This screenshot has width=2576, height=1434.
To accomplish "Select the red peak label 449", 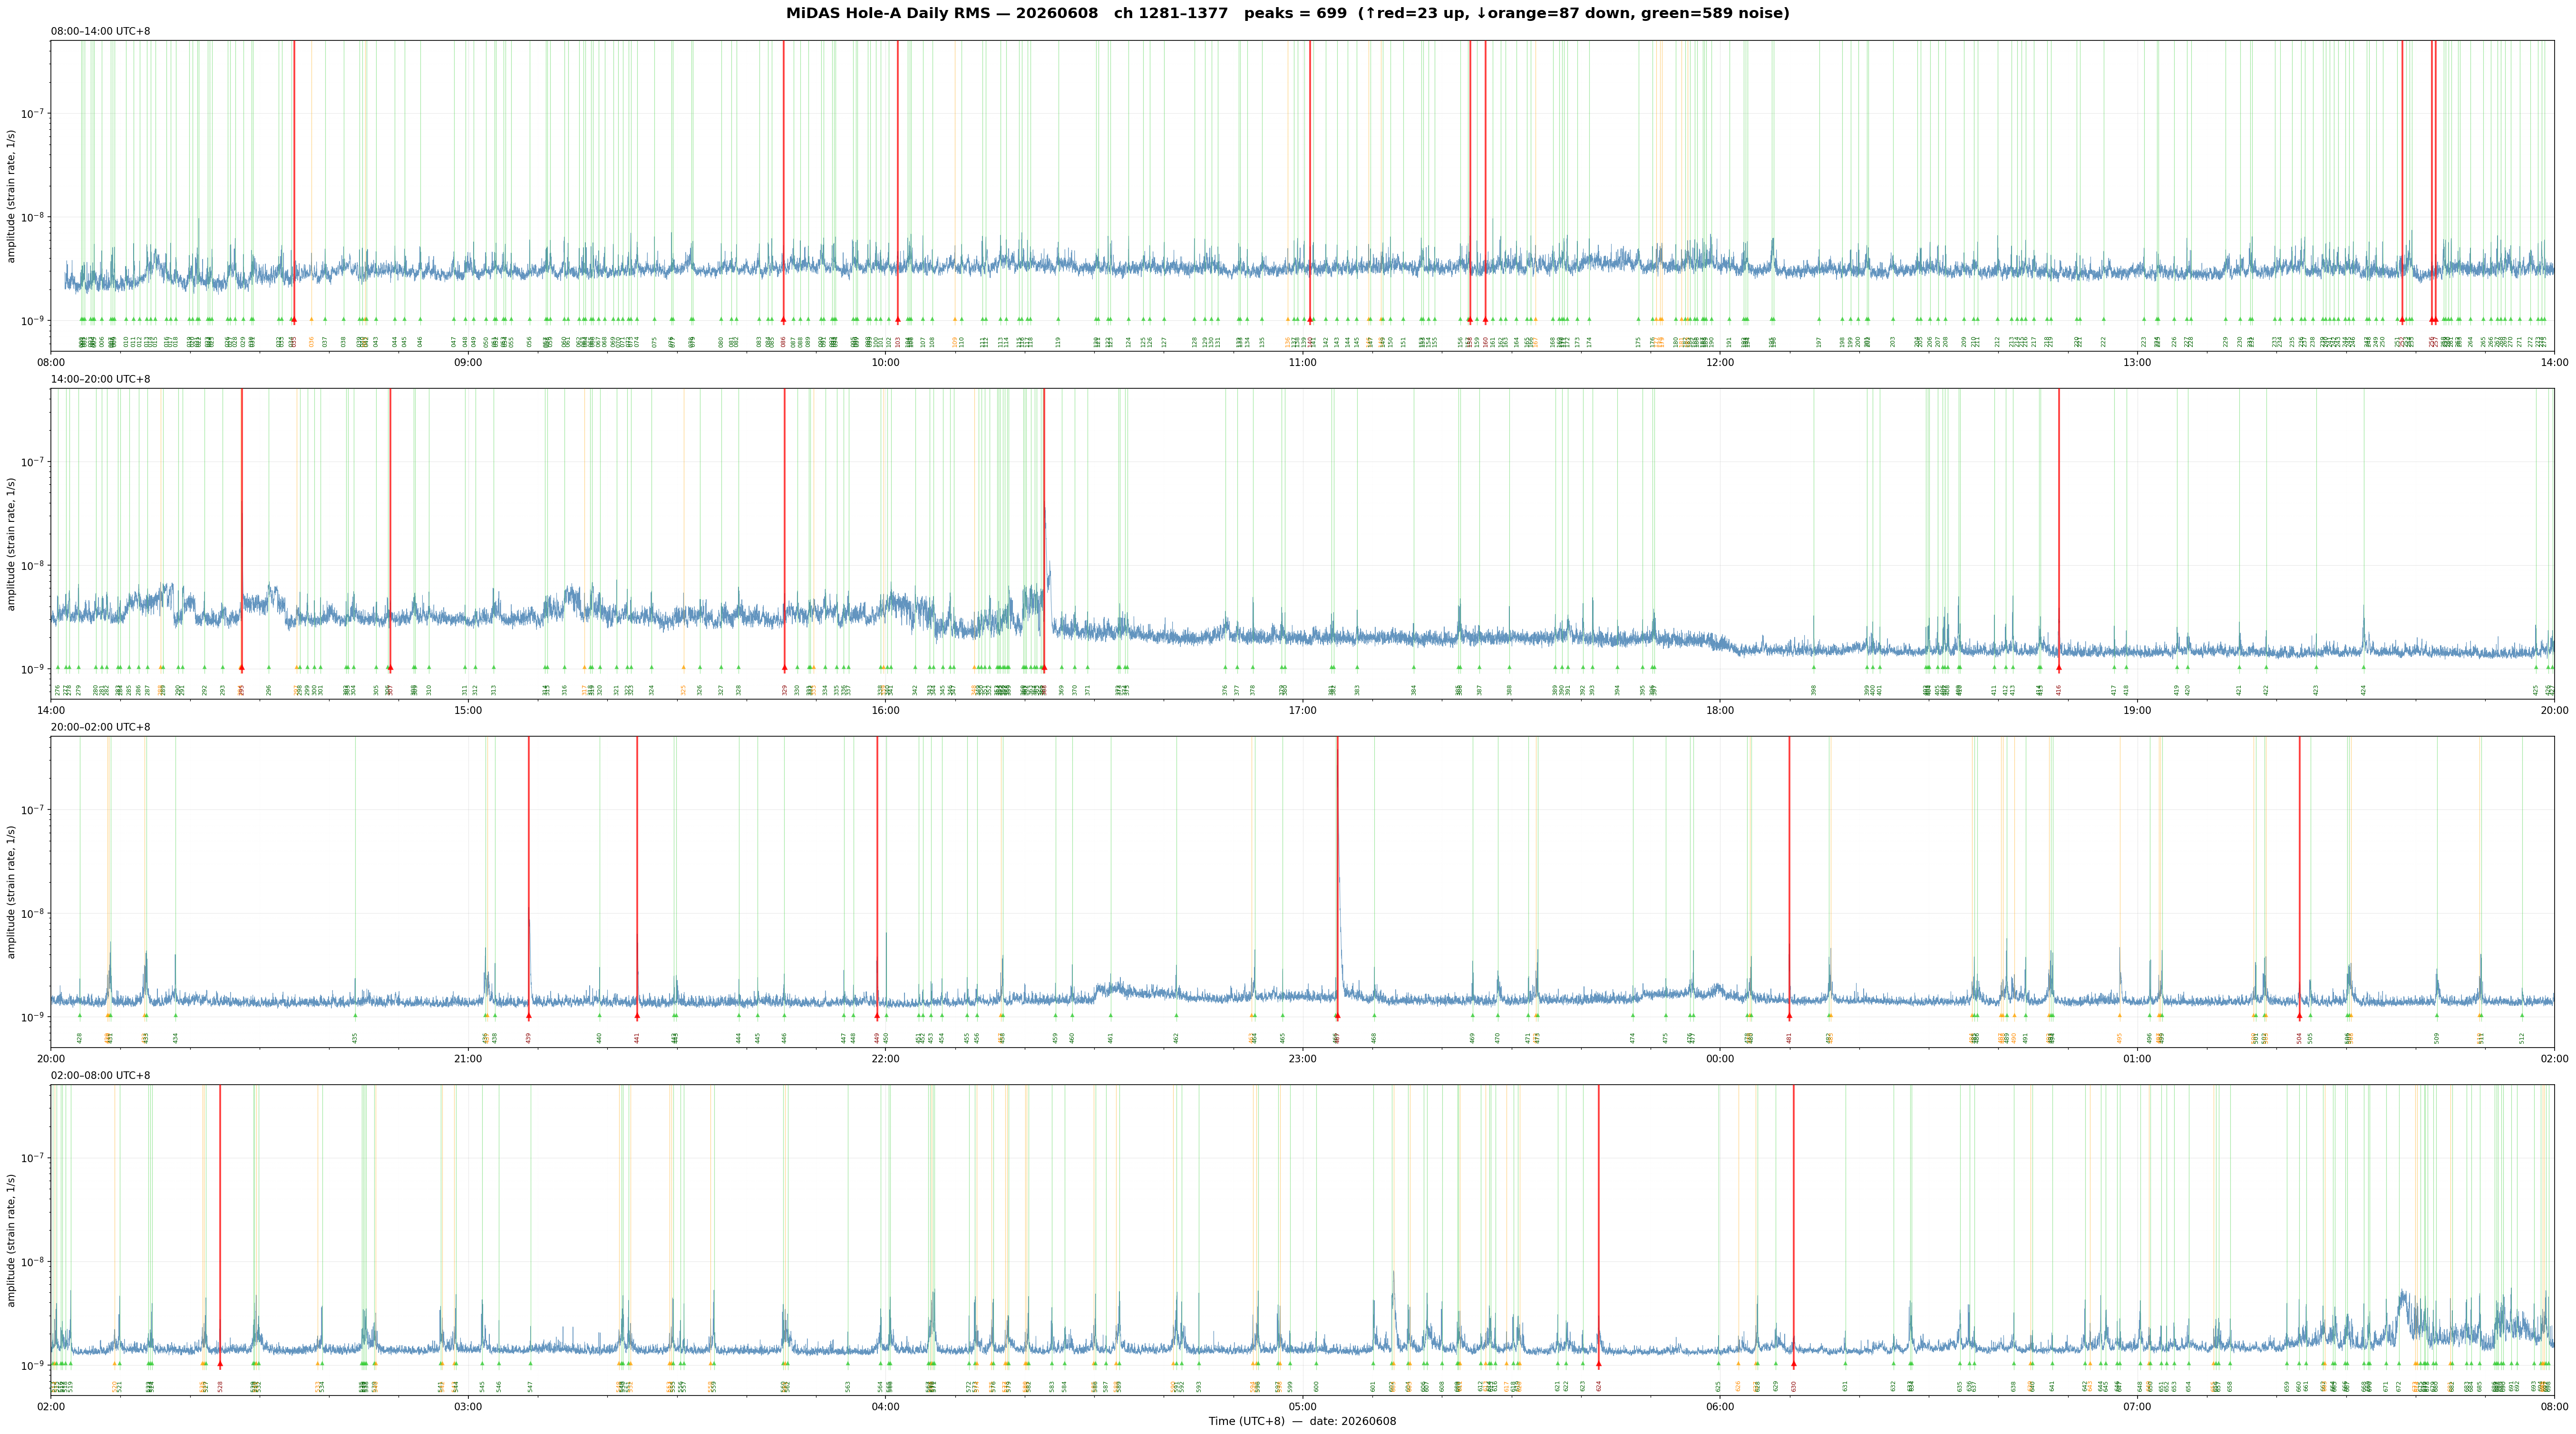I will pyautogui.click(x=877, y=1038).
